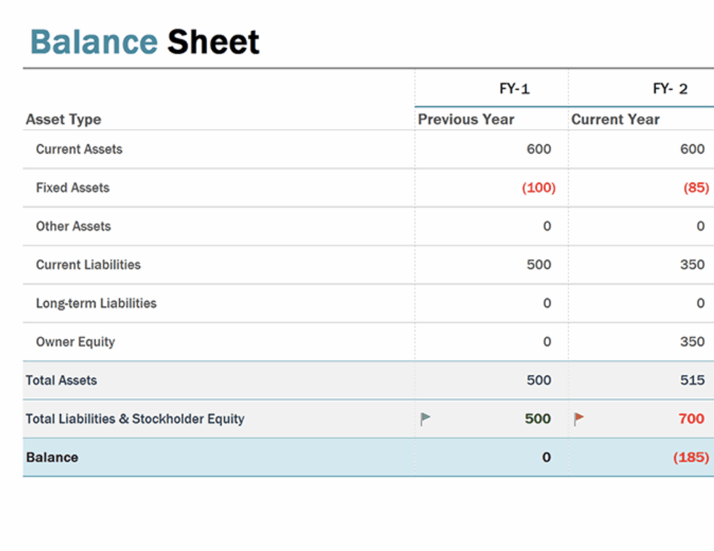The width and height of the screenshot is (714, 551).
Task: Select the Fixed Assets row label
Action: click(73, 188)
